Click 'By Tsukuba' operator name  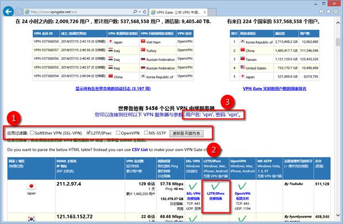(294, 184)
